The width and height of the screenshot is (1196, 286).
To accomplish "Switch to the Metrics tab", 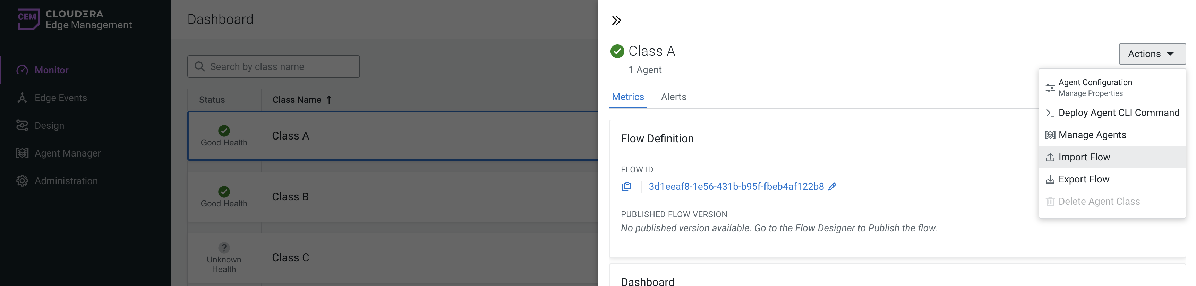I will pyautogui.click(x=628, y=97).
